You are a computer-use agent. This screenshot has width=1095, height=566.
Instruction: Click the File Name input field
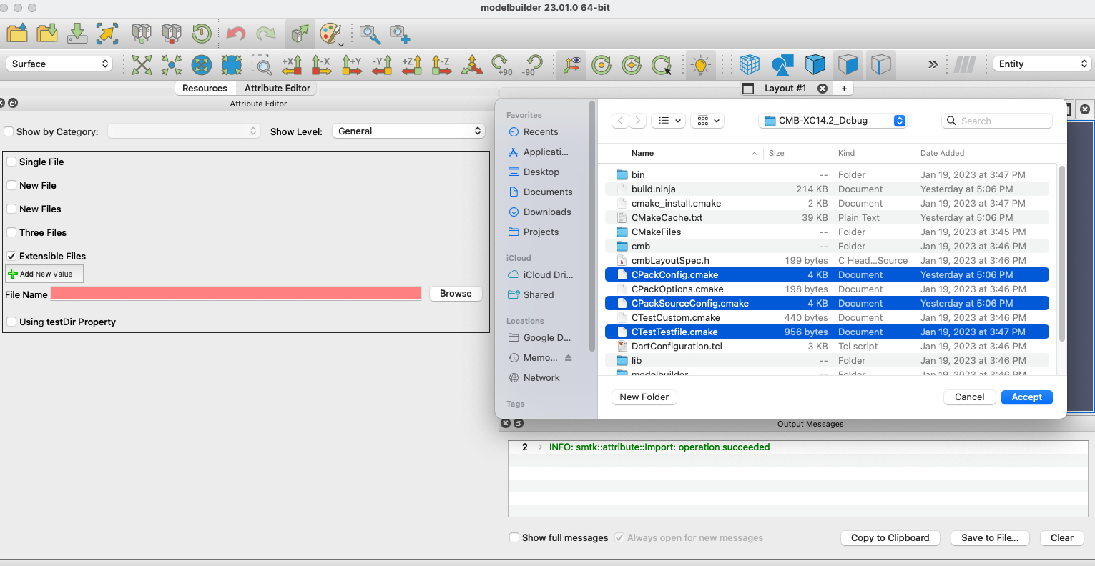coord(236,294)
